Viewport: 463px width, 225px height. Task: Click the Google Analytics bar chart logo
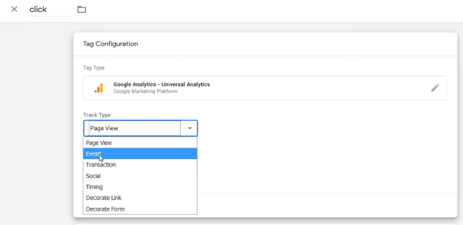[99, 88]
